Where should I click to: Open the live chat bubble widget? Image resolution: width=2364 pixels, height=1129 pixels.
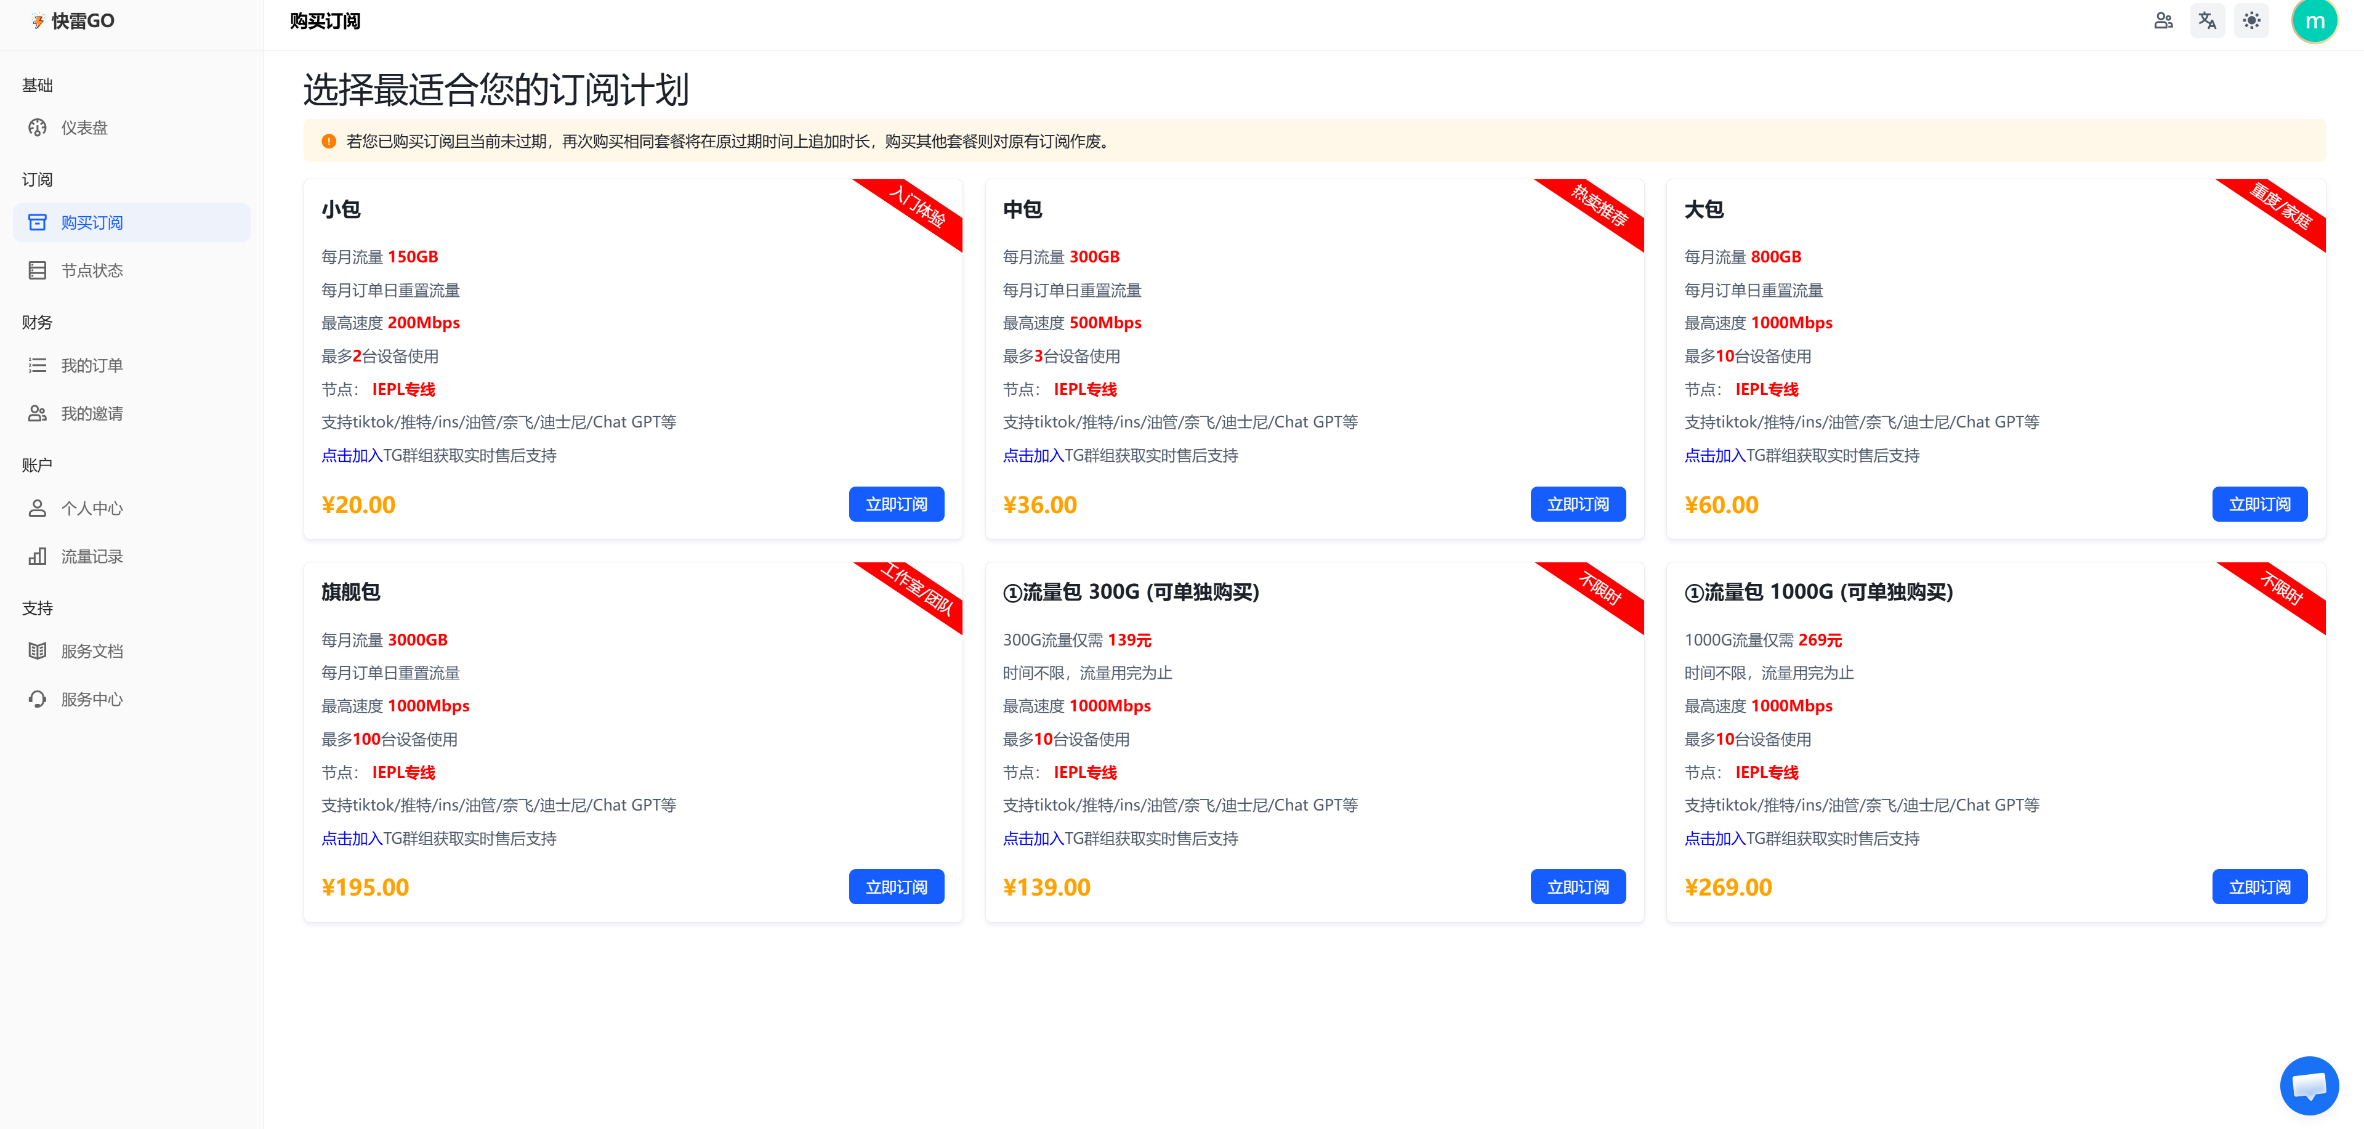pyautogui.click(x=2309, y=1085)
